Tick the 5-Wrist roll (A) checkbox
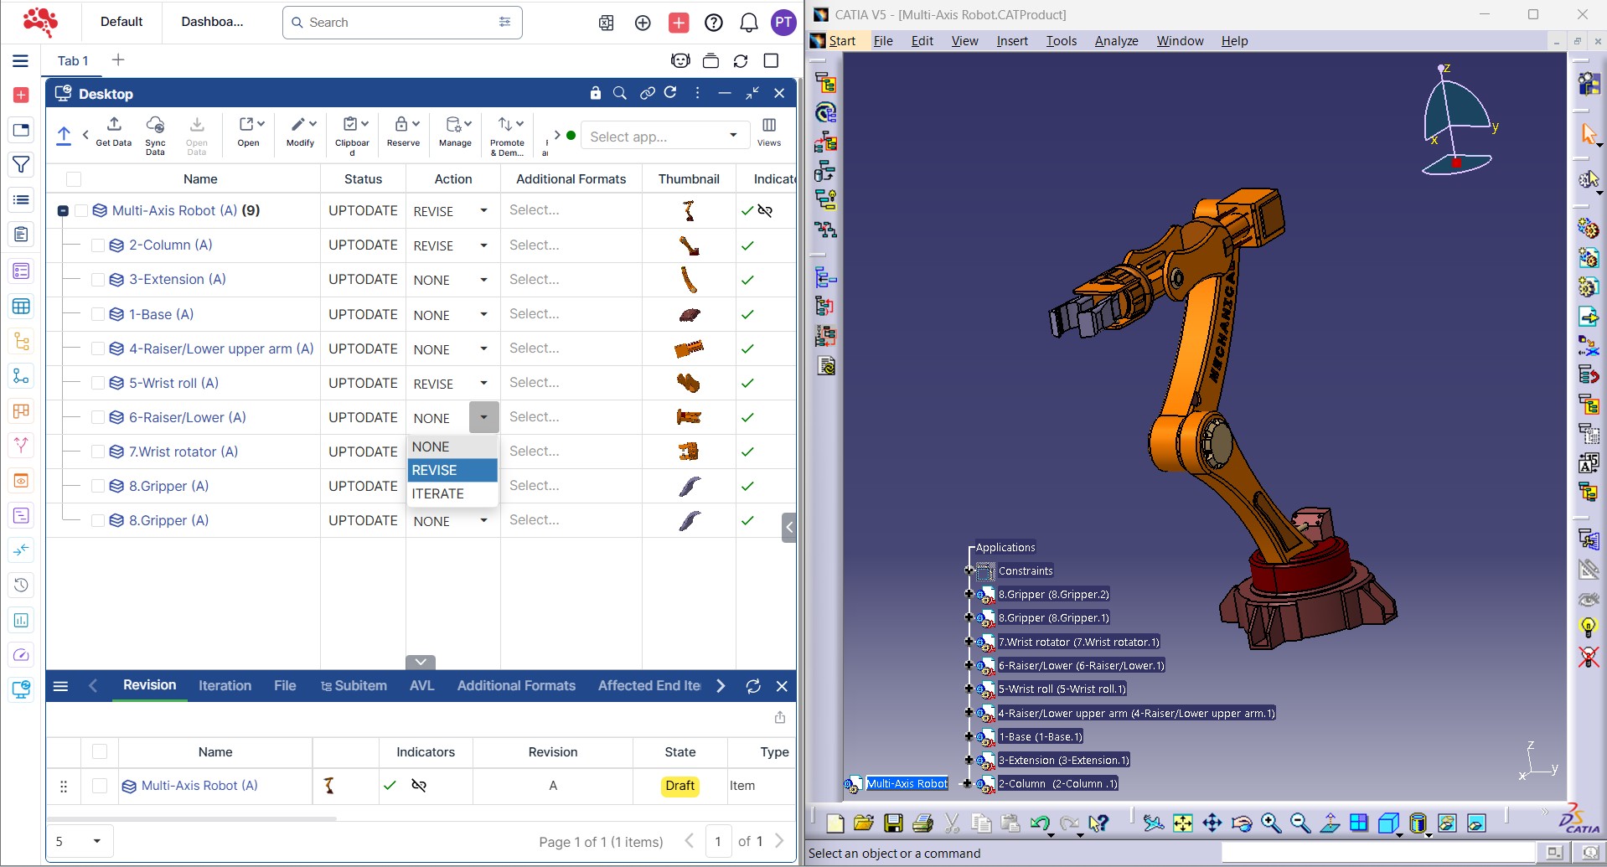Image resolution: width=1607 pixels, height=867 pixels. click(x=98, y=384)
